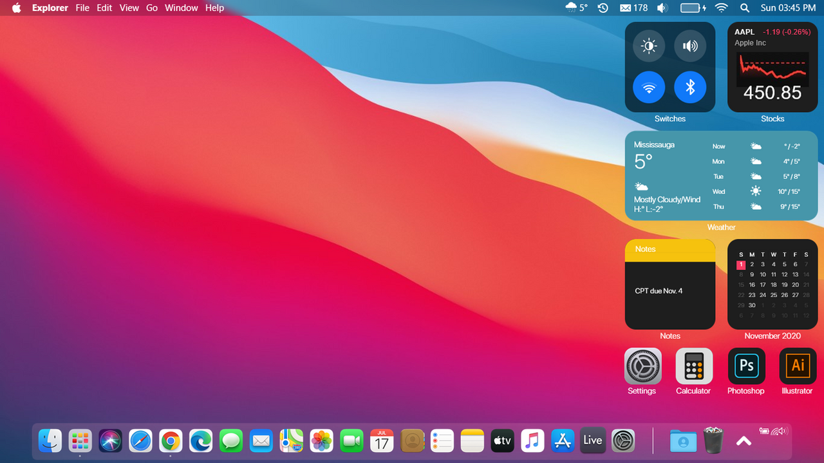
Task: Launch Safari from the dock
Action: pos(140,440)
